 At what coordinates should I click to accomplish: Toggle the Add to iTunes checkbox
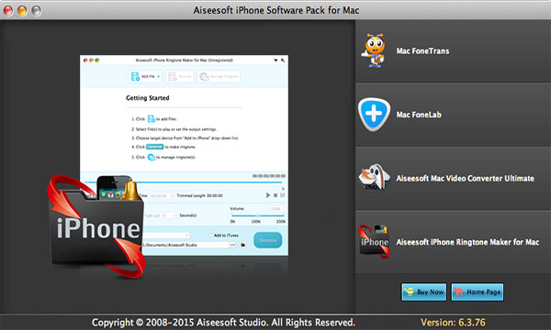[211, 236]
